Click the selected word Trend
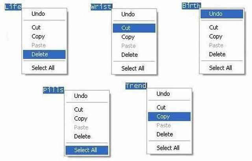The height and width of the screenshot is (161, 252). pos(136,86)
